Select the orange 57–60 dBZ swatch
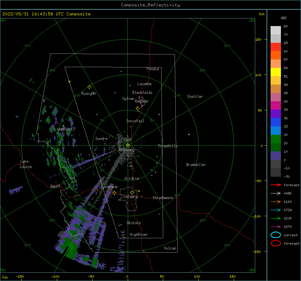This screenshot has width=301, height=281. click(x=276, y=55)
